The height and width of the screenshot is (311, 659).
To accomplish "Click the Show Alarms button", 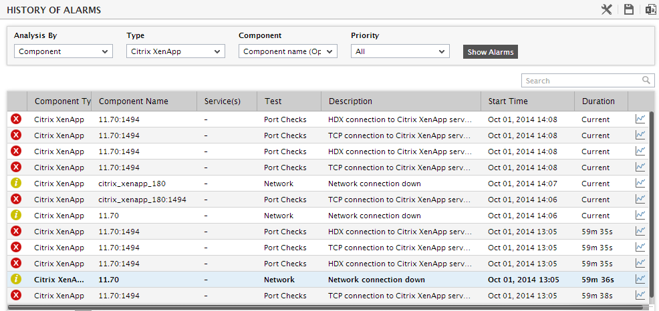I will tap(491, 52).
